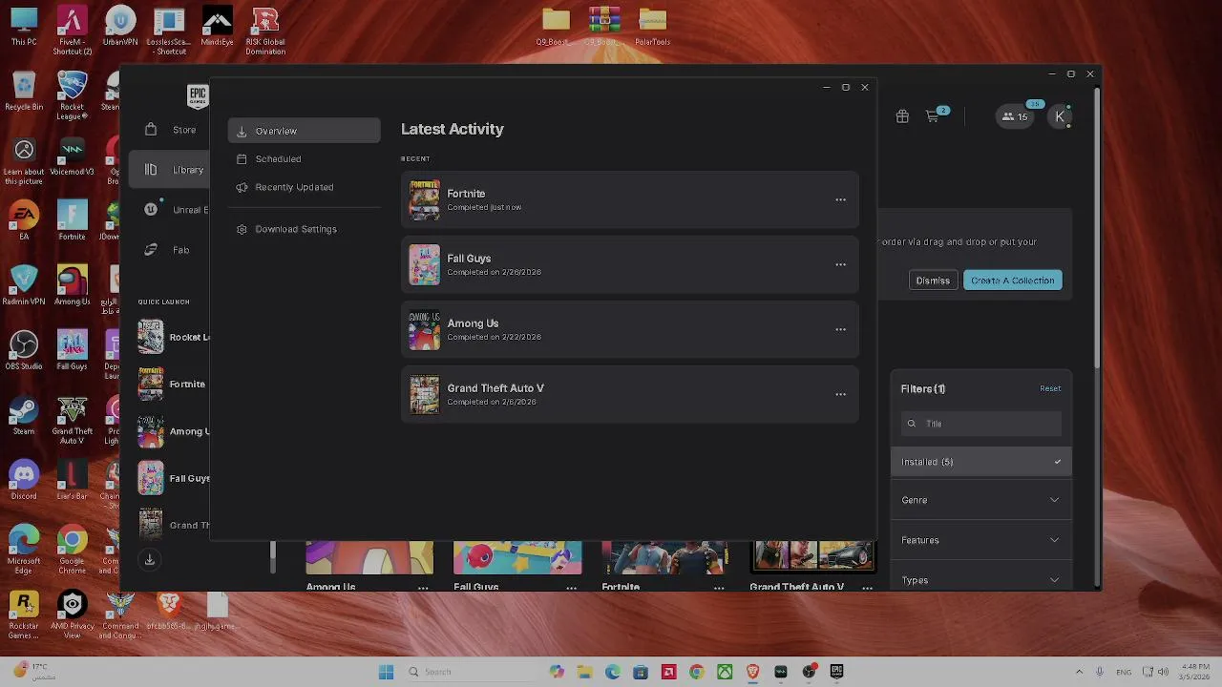This screenshot has width=1222, height=687.
Task: Open the Xbox app from the taskbar
Action: [725, 672]
